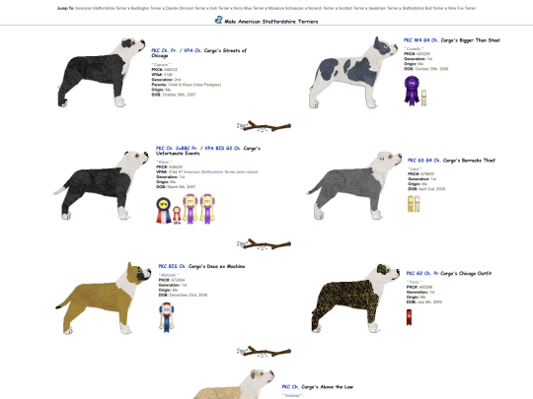Click the gold award tags under Barracks Thief
This screenshot has height=399, width=533.
414,204
